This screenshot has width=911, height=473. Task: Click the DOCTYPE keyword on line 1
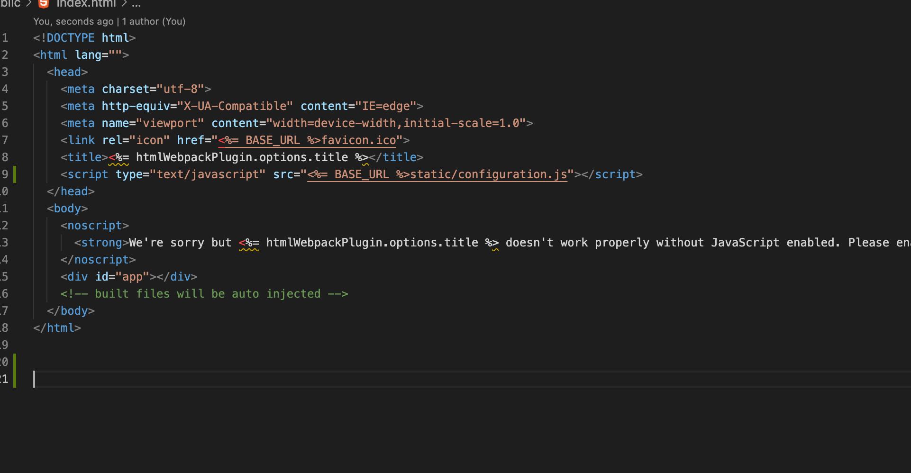click(71, 38)
